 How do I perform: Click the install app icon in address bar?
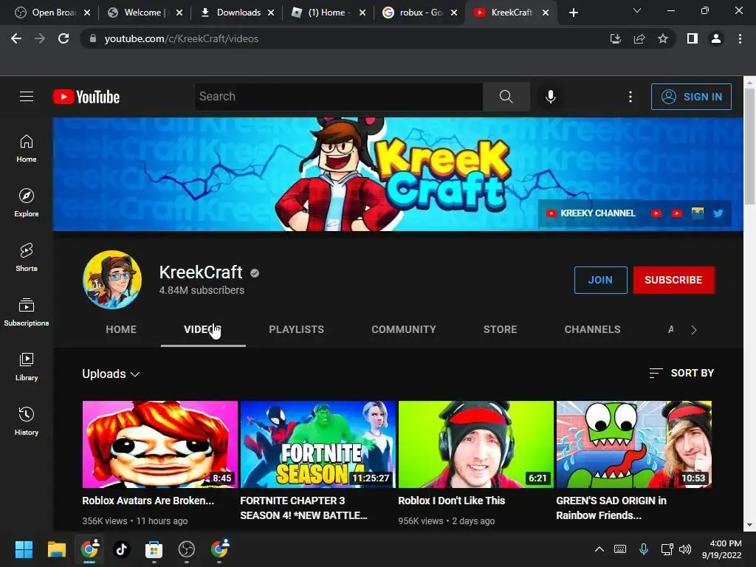click(615, 38)
